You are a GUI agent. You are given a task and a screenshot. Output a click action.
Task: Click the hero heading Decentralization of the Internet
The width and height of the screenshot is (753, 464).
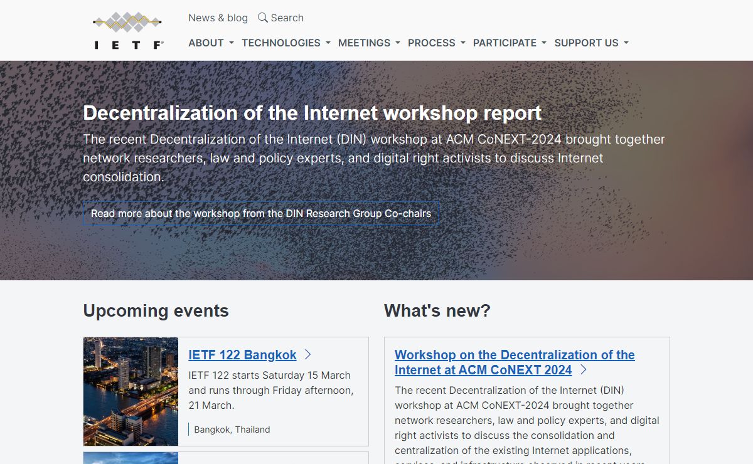pyautogui.click(x=312, y=113)
